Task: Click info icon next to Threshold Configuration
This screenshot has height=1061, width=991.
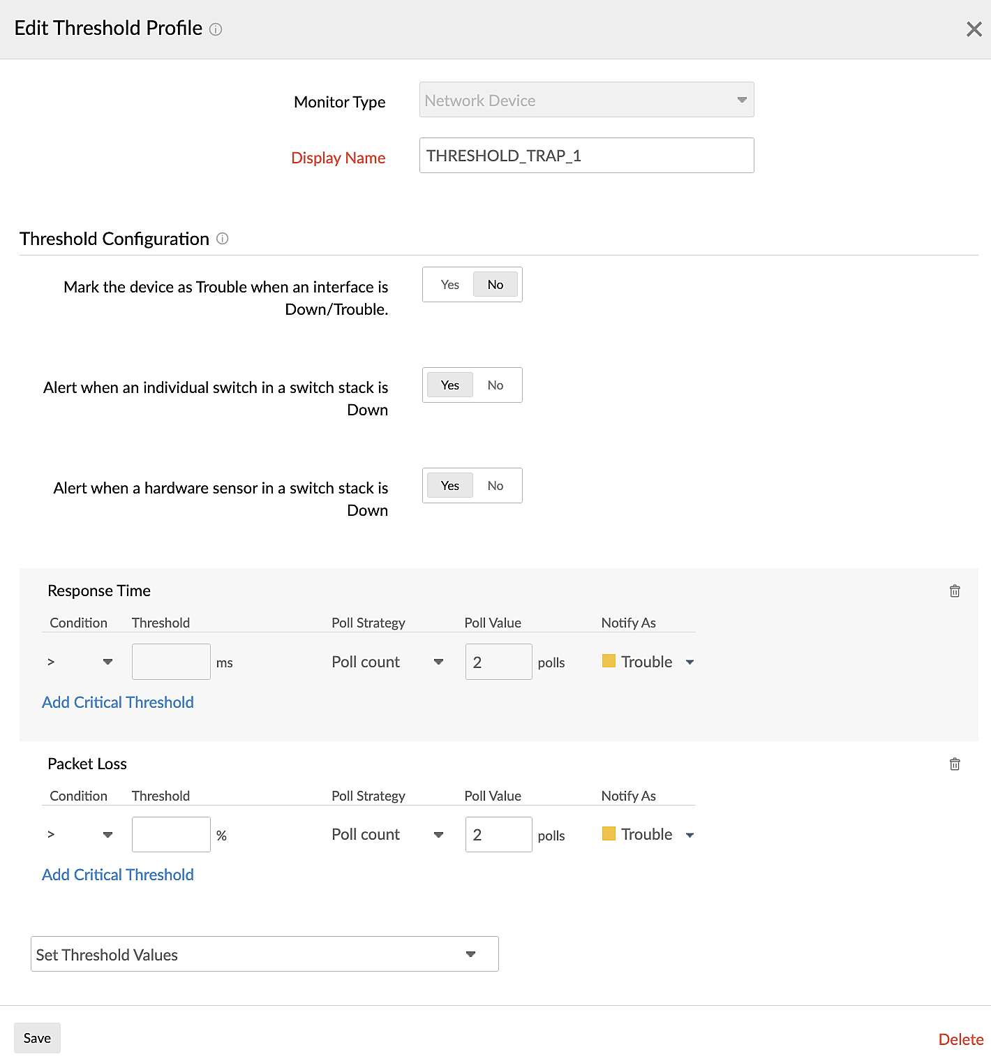Action: tap(223, 239)
